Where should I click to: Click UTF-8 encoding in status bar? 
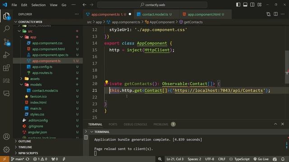pos(210,159)
